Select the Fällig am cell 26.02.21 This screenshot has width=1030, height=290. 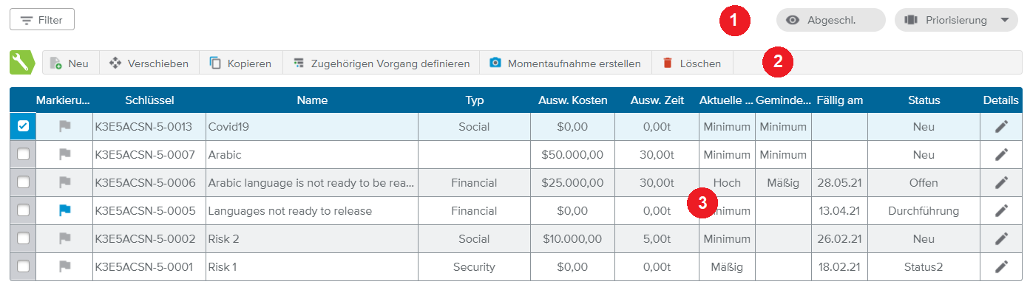click(x=839, y=239)
